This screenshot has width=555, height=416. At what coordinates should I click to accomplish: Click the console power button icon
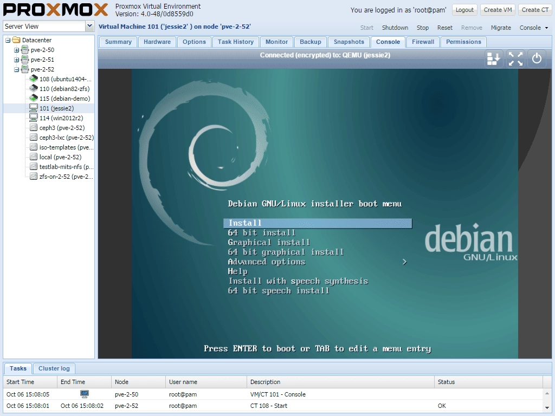pyautogui.click(x=537, y=58)
